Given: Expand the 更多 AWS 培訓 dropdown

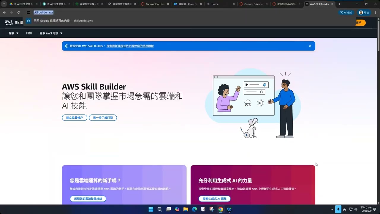Looking at the screenshot, I should point(51,33).
